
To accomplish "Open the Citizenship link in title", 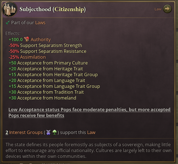I will click(69, 9).
